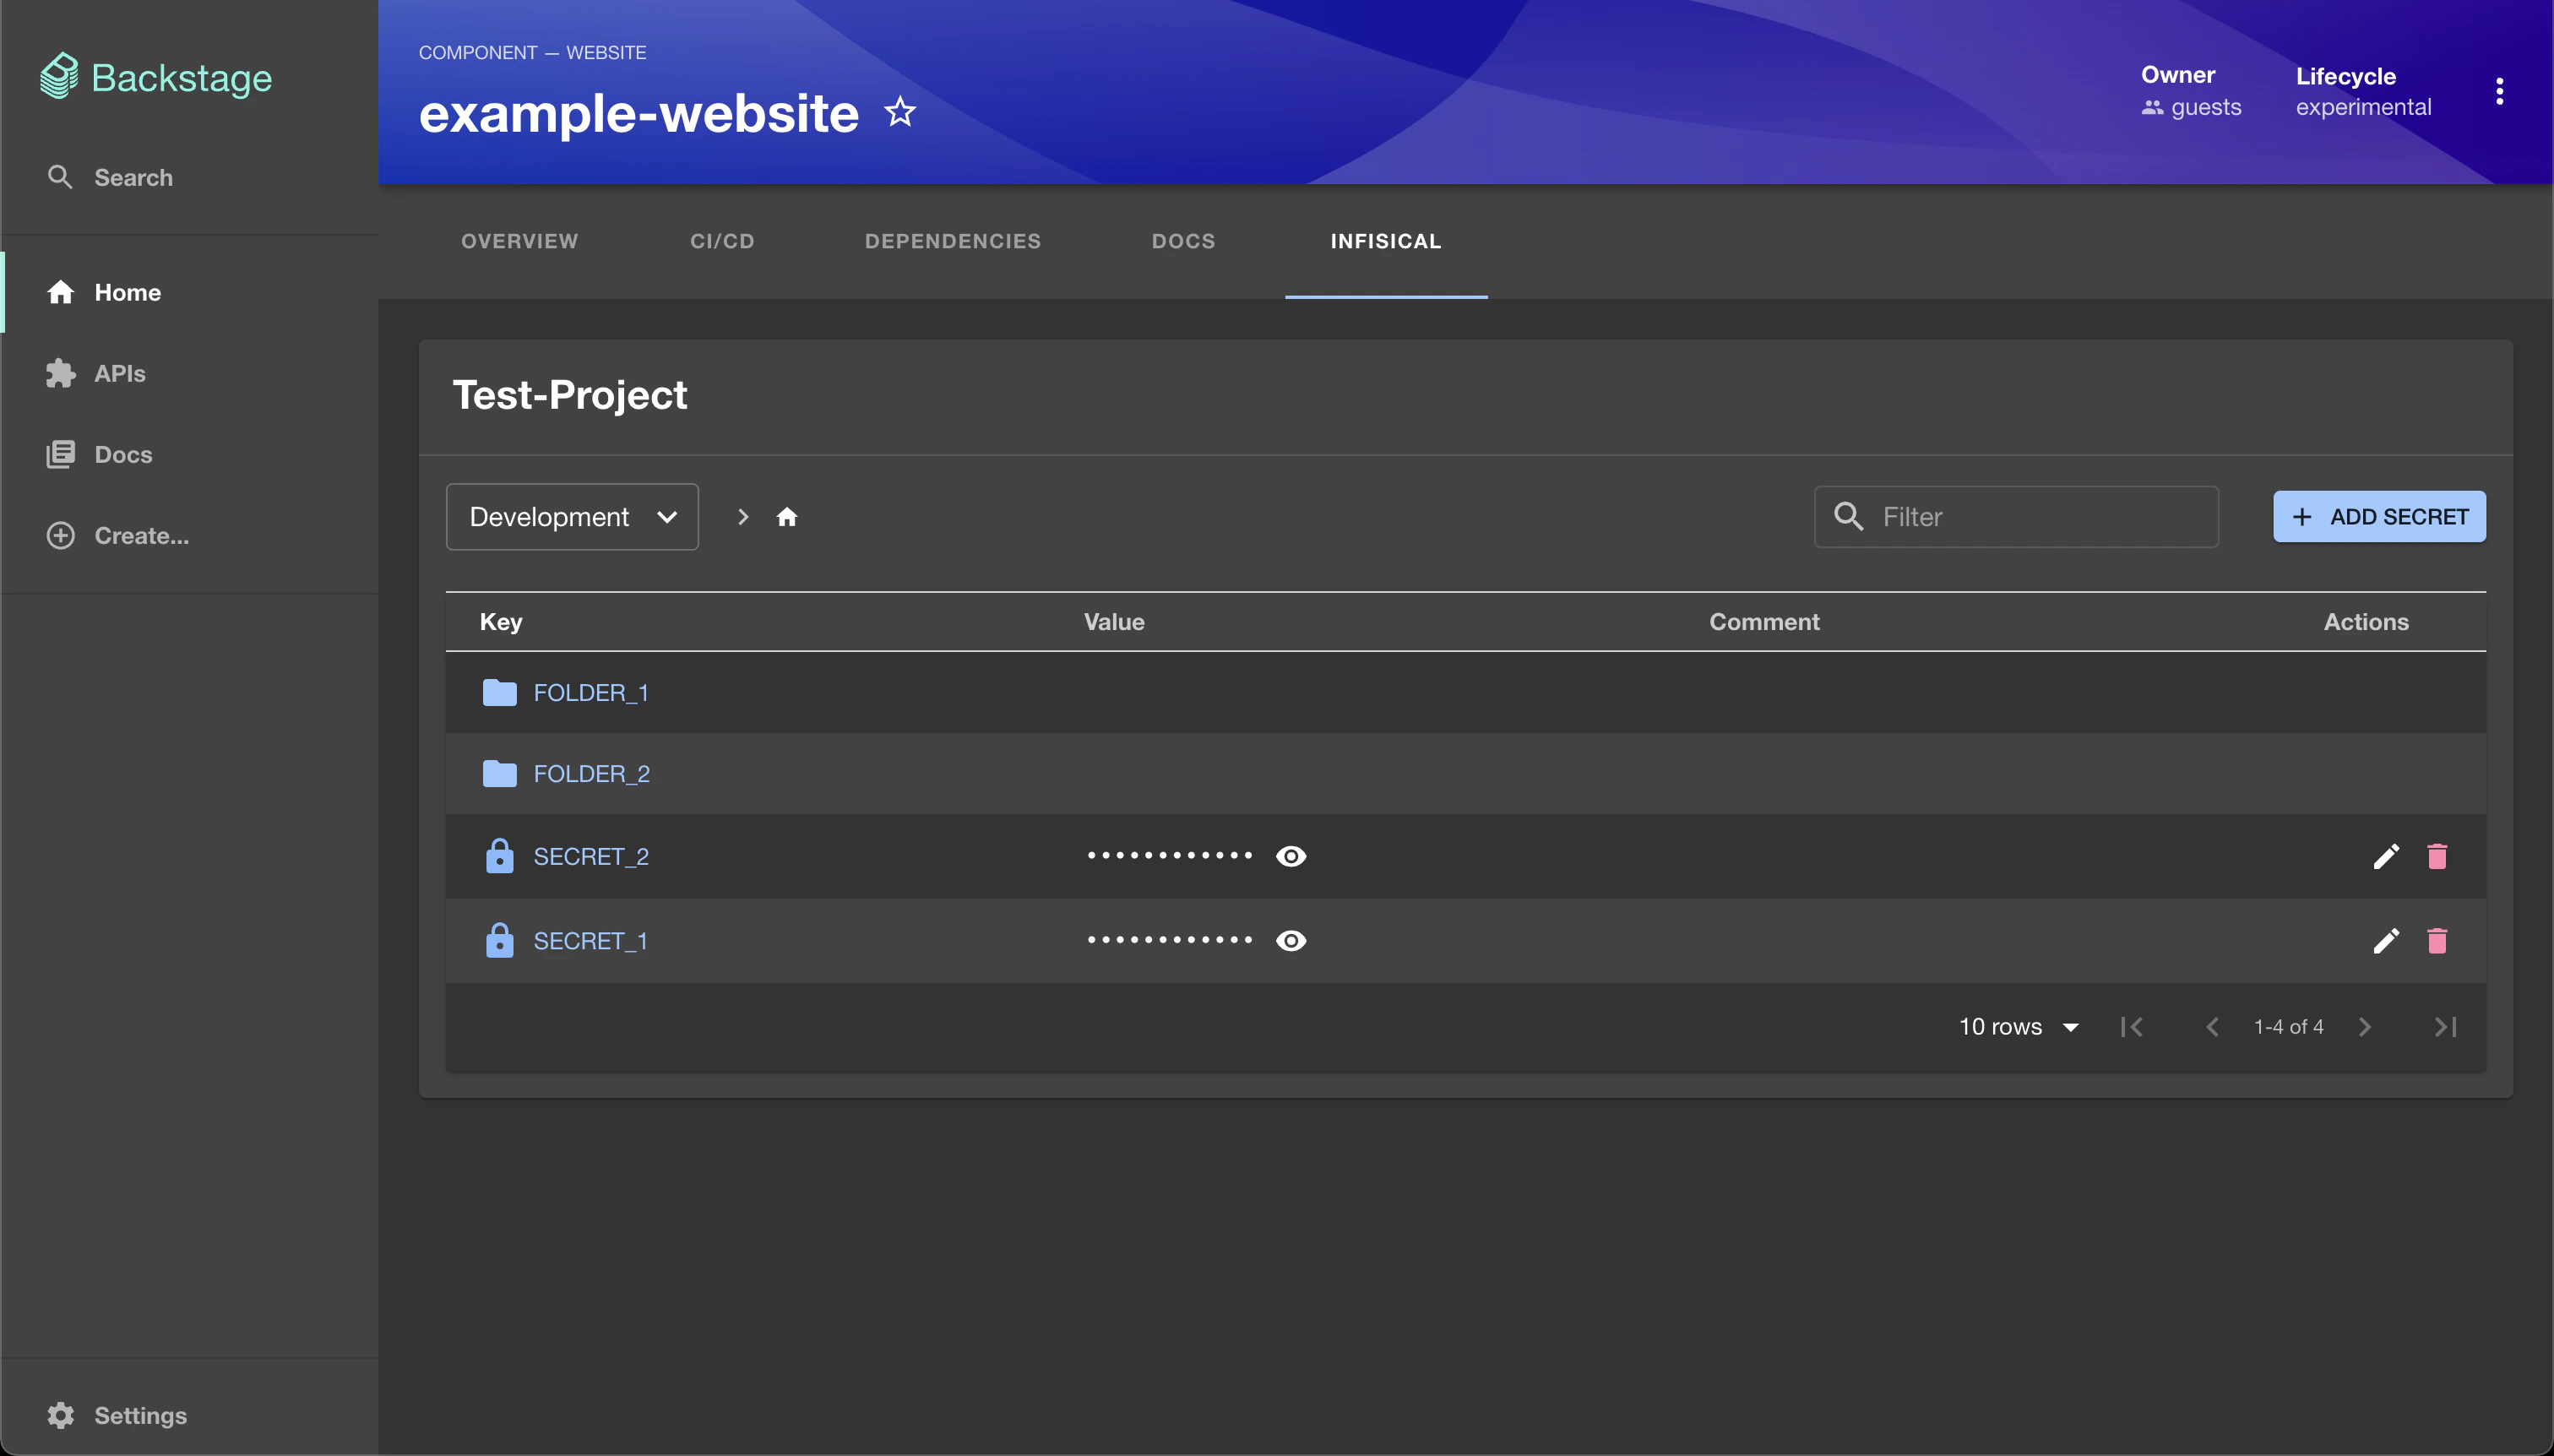2554x1456 pixels.
Task: Switch to the Docs tab
Action: (1183, 241)
